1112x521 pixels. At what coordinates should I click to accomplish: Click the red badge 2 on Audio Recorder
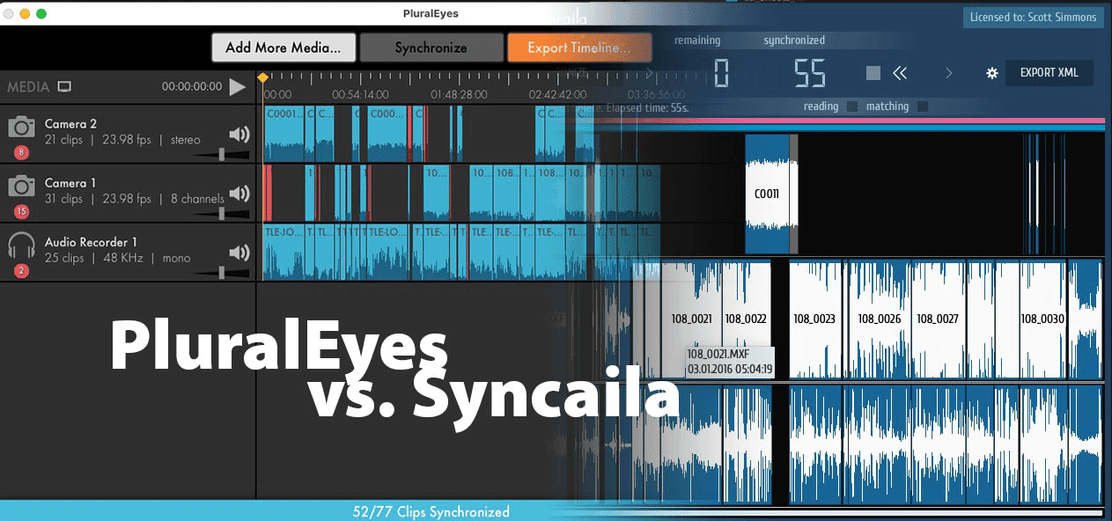coord(22,271)
